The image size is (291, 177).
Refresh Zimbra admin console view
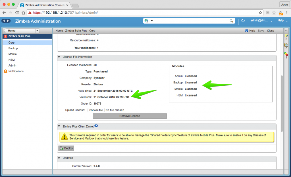(243, 20)
